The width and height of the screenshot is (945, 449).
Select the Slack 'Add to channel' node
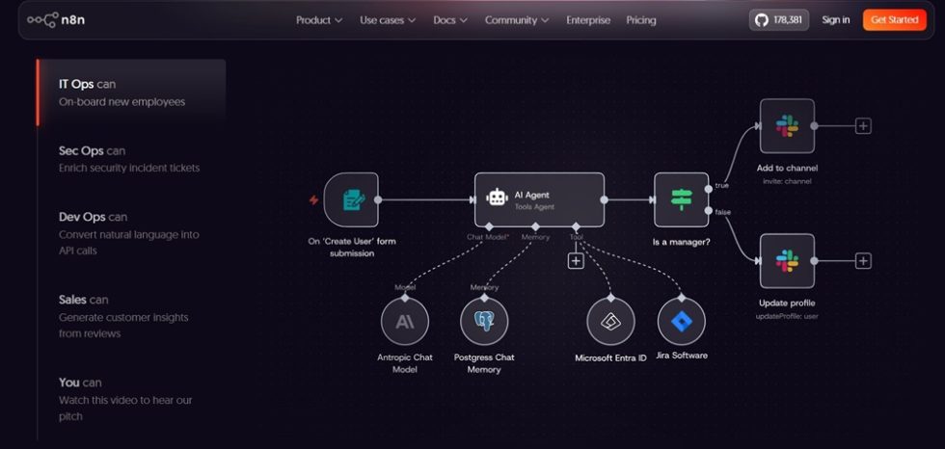pos(787,126)
